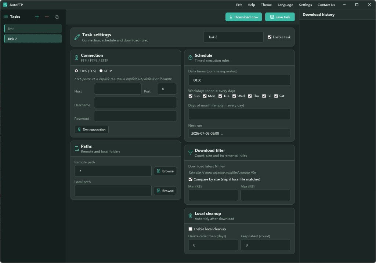This screenshot has height=263, width=376.
Task: Click the Keep latest (count) field
Action: [x=265, y=245]
